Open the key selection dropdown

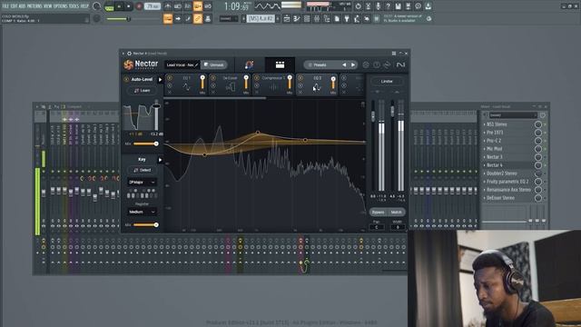tap(142, 182)
